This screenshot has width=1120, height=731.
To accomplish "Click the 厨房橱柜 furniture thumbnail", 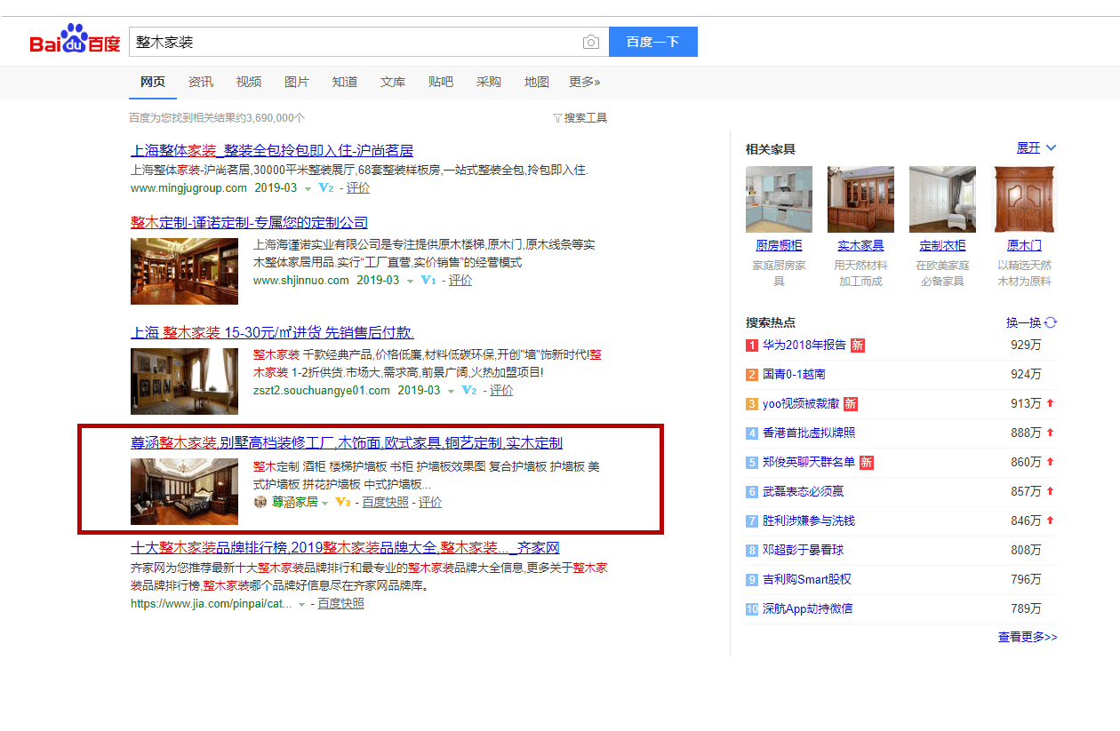I will tap(779, 199).
